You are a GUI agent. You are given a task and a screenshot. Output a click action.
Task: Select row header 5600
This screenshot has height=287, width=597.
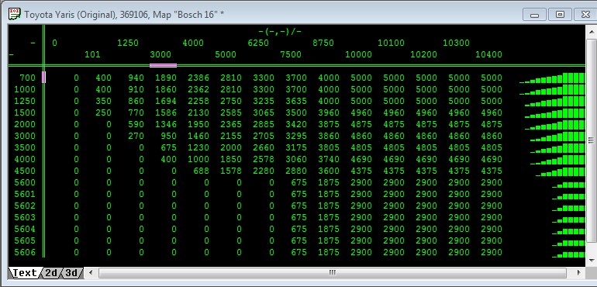coord(25,182)
